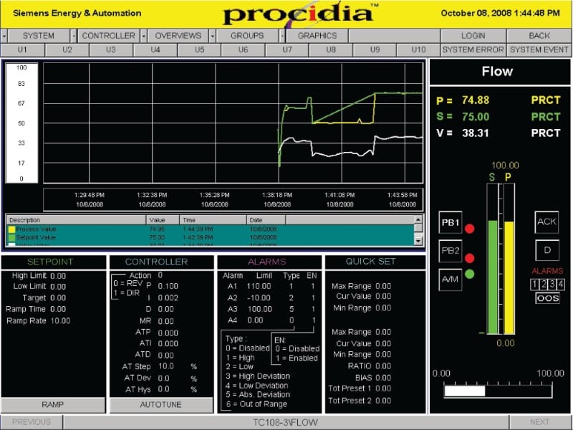Switch to the U3 unit tab
The width and height of the screenshot is (573, 430).
point(111,50)
